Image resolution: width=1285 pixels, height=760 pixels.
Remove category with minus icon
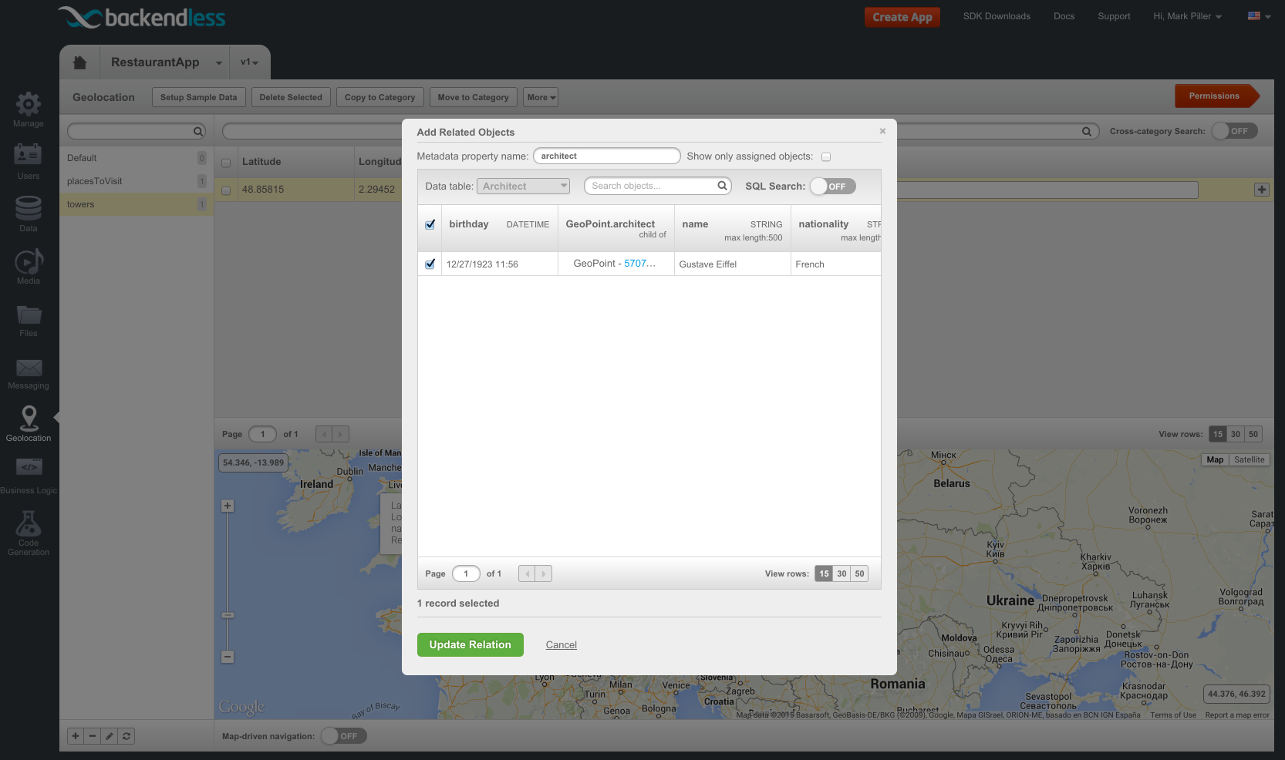point(93,736)
